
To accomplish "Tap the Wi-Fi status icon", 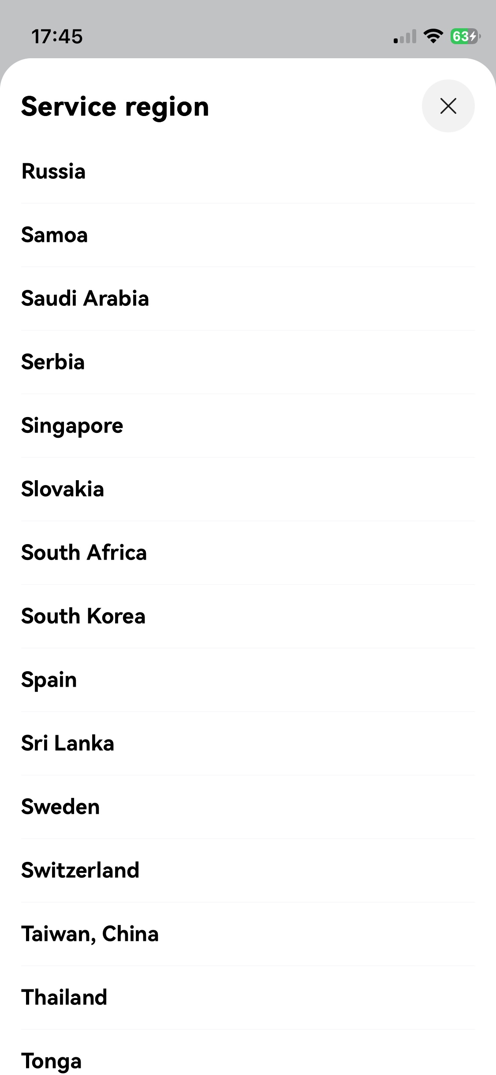I will point(433,36).
